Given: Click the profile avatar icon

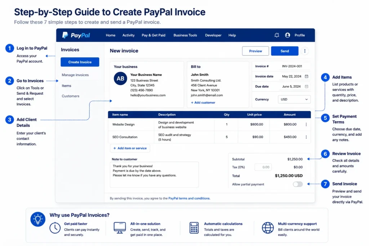Looking at the screenshot, I should (x=287, y=35).
